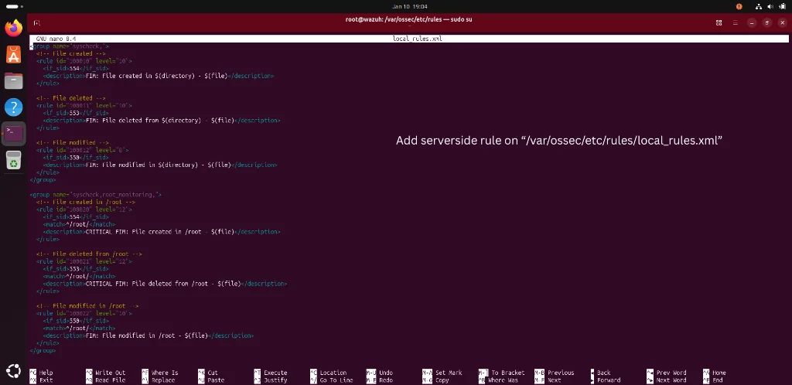Click the comment 'File created in /root'

click(x=85, y=202)
